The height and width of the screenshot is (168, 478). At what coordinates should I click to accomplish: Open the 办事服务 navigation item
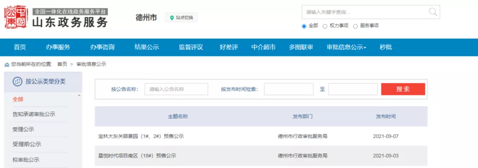pyautogui.click(x=58, y=47)
